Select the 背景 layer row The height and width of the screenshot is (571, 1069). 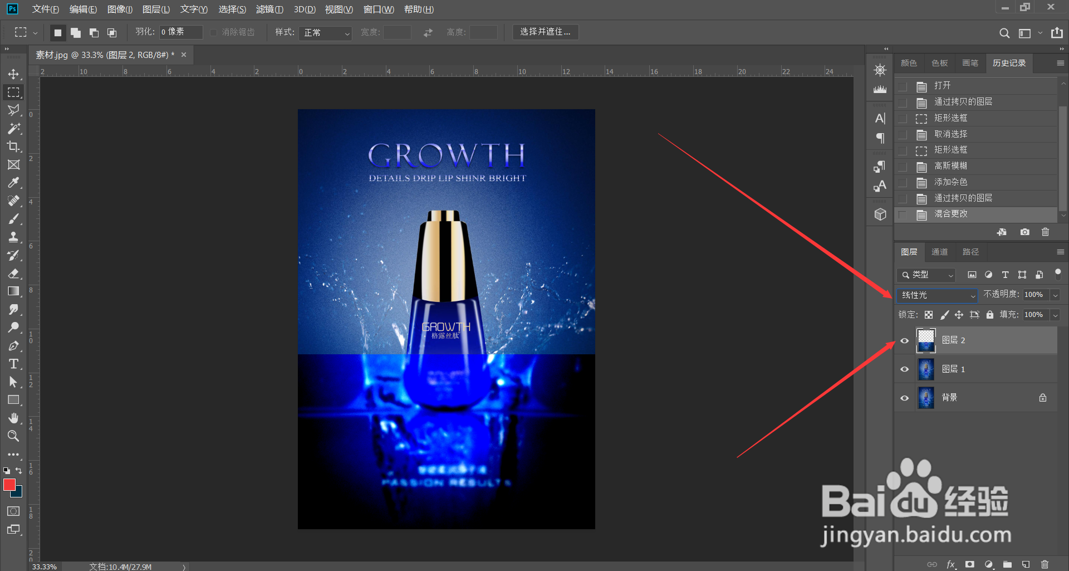coord(976,398)
